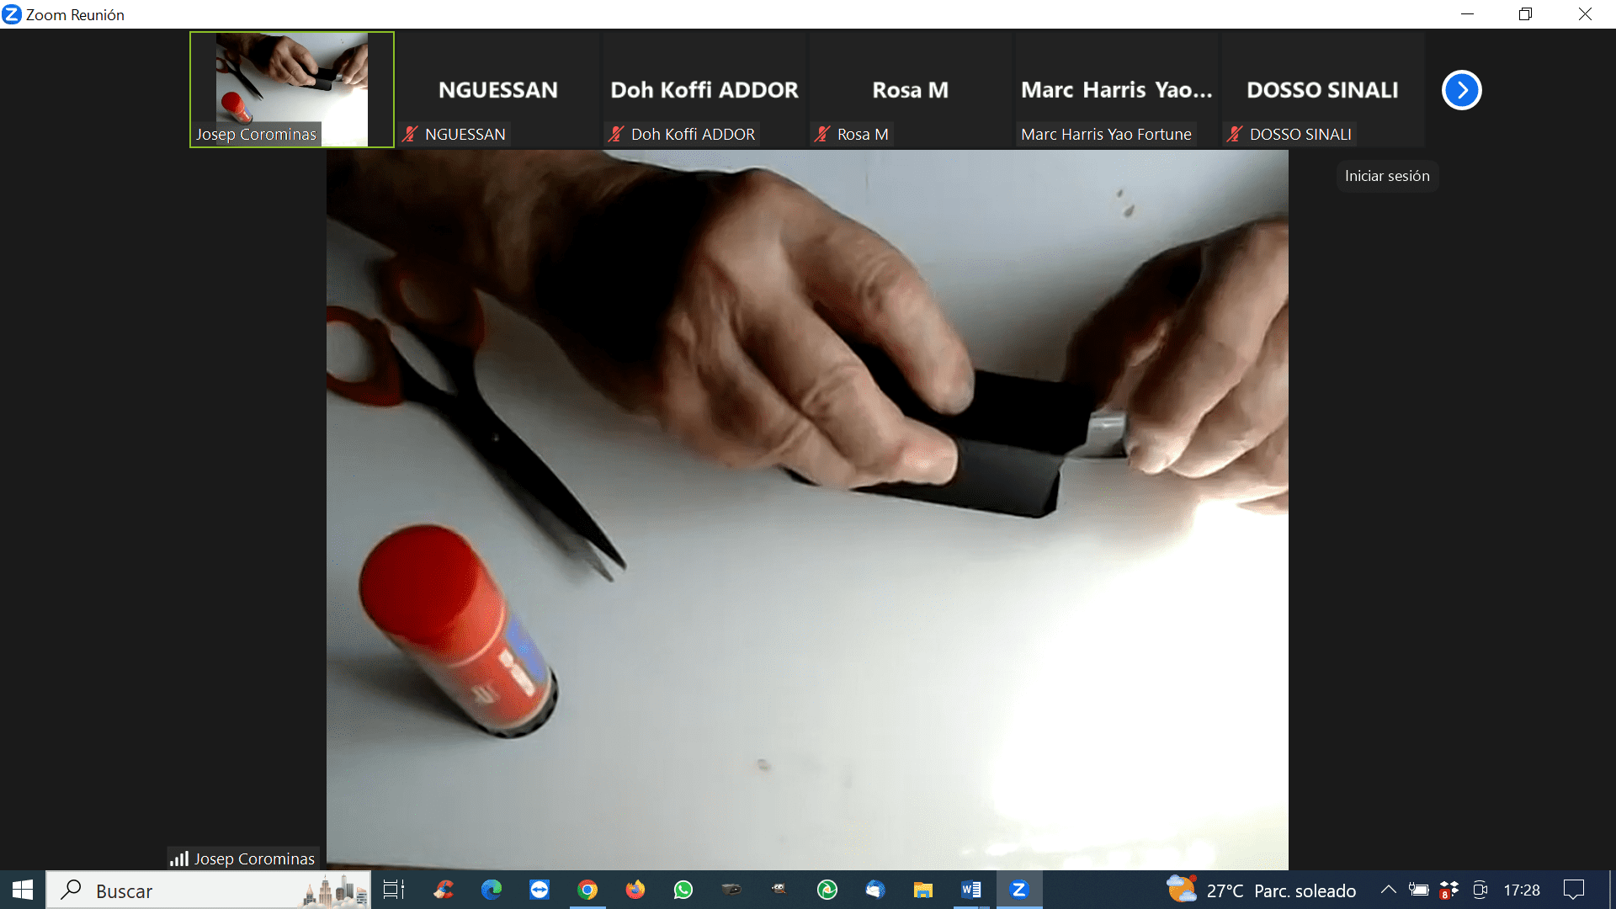Open TeamViewer from taskbar

tap(540, 890)
